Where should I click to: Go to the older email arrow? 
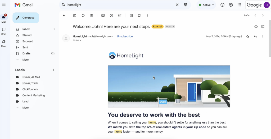263,16
